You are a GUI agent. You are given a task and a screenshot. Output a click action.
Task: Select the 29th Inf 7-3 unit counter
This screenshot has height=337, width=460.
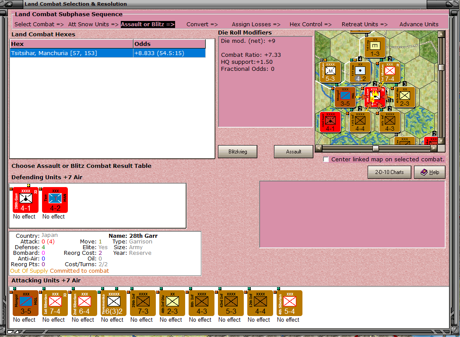click(x=142, y=303)
